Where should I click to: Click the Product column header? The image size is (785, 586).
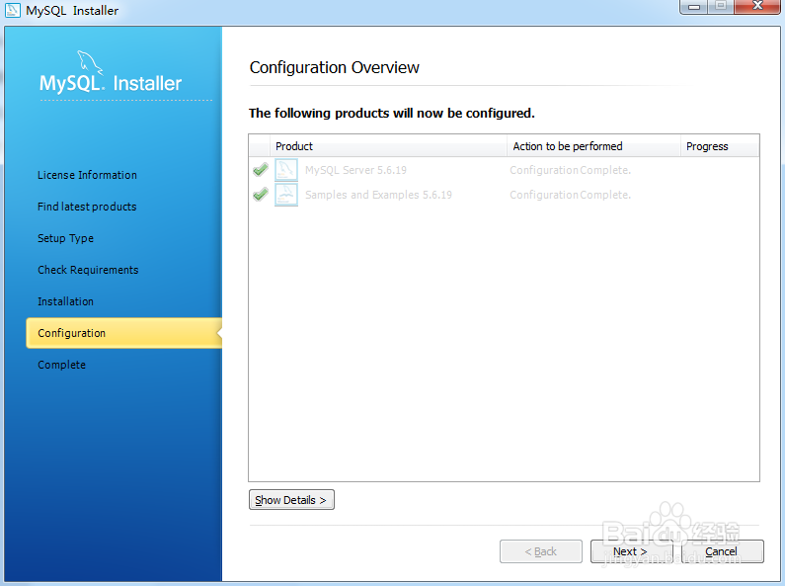pyautogui.click(x=388, y=145)
